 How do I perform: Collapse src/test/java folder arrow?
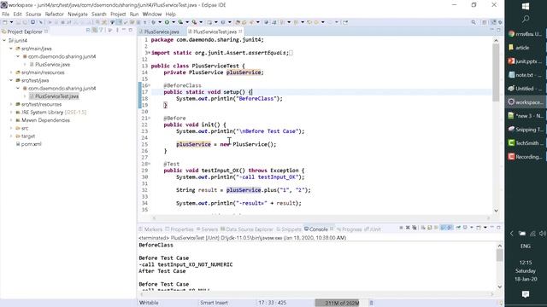coord(11,80)
